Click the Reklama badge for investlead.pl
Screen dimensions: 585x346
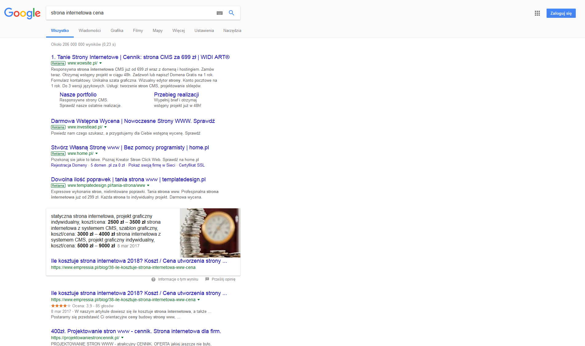click(x=58, y=127)
